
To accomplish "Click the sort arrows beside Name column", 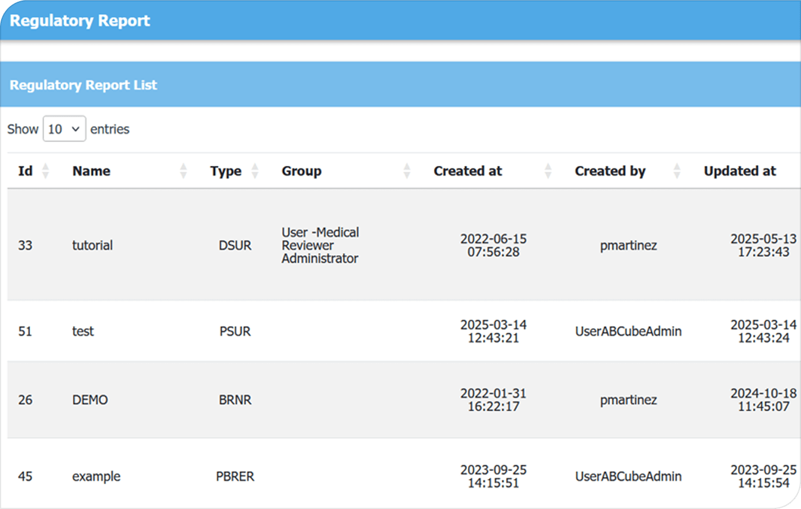I will [x=183, y=171].
